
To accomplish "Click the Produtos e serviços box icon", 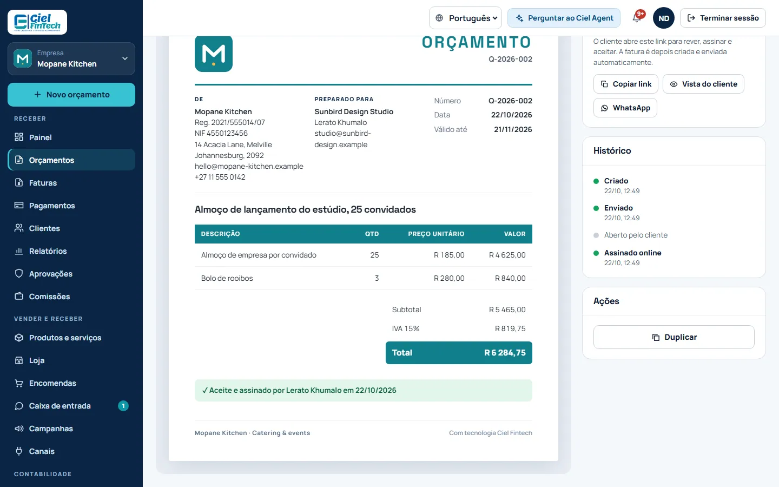I will [19, 337].
